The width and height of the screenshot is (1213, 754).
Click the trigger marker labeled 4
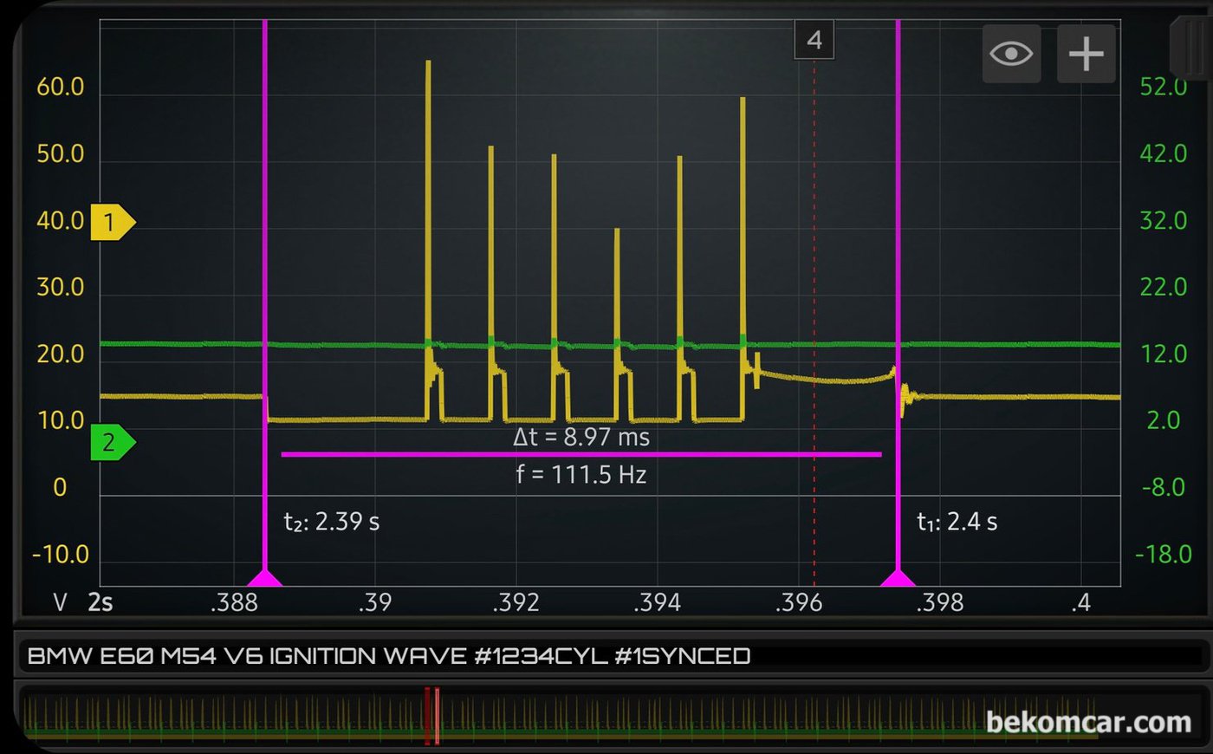tap(814, 40)
